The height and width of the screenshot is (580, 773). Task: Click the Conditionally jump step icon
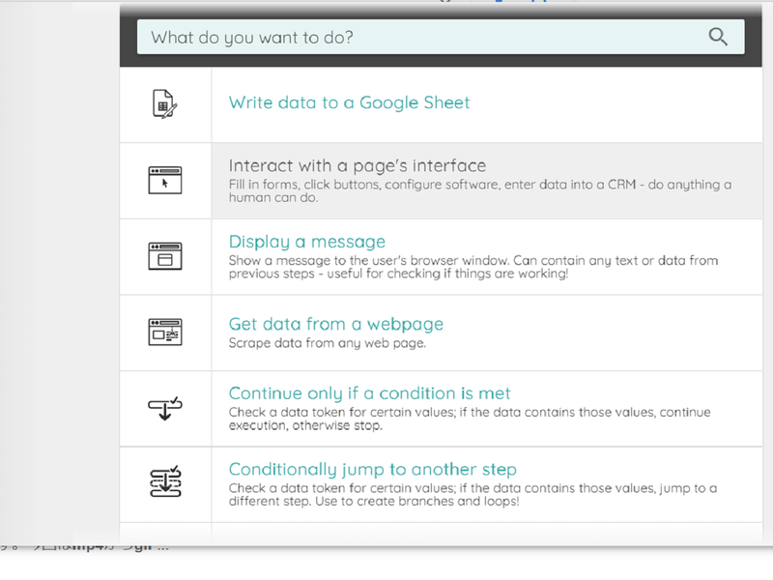(165, 483)
